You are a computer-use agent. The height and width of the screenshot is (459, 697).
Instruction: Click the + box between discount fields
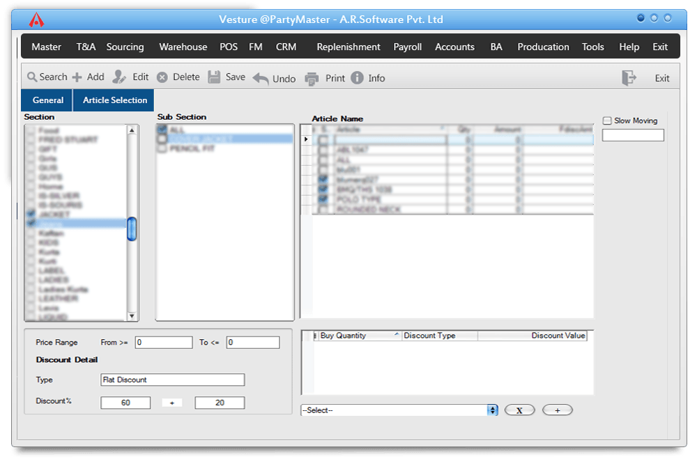[x=172, y=403]
